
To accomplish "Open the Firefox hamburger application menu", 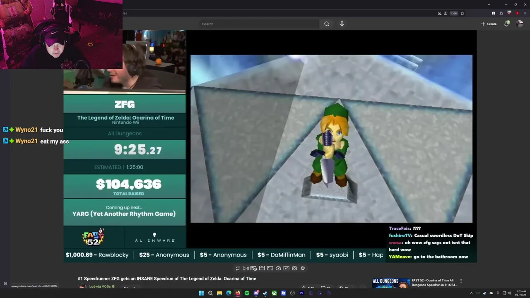I will click(525, 13).
